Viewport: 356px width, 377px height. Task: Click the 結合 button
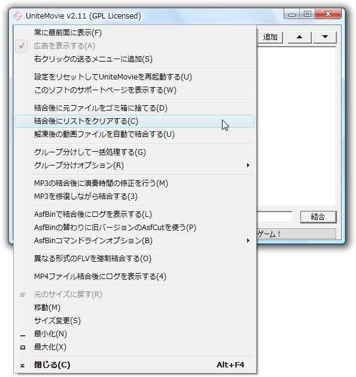[318, 217]
